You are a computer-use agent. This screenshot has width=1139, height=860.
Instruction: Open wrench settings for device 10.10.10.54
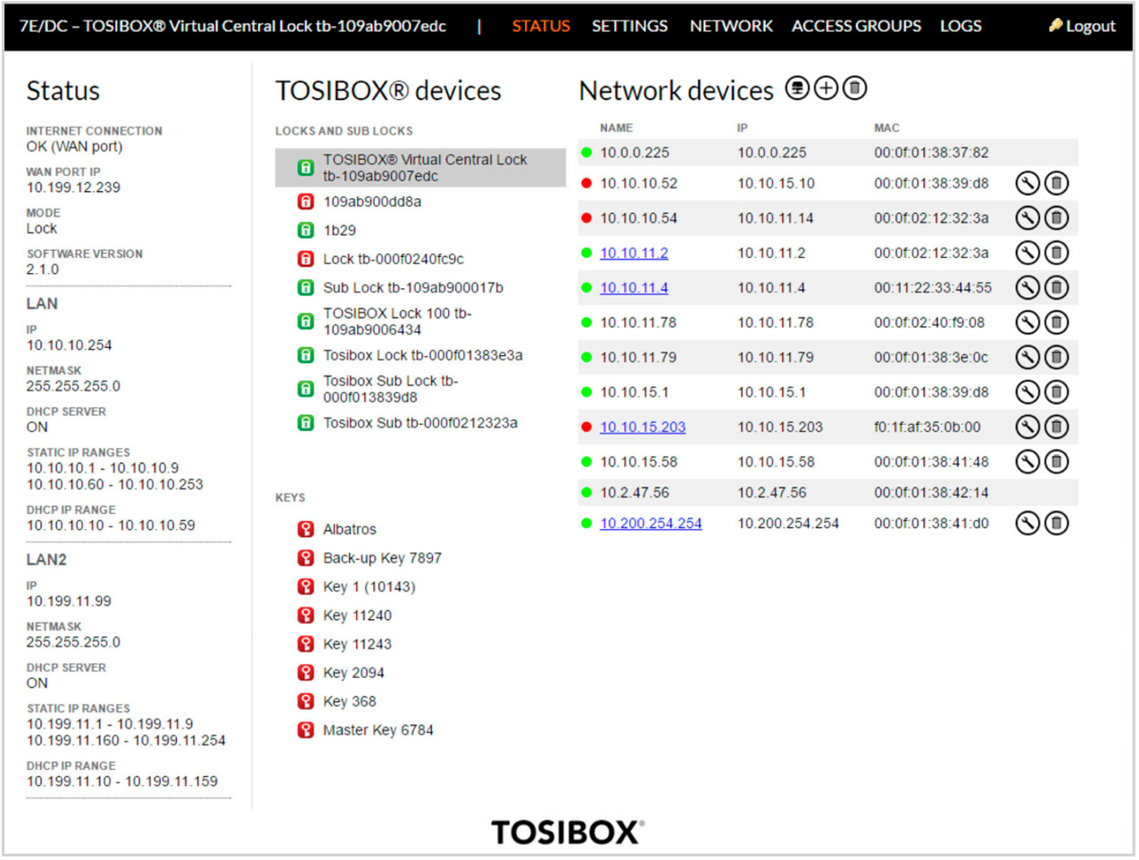coord(1027,219)
